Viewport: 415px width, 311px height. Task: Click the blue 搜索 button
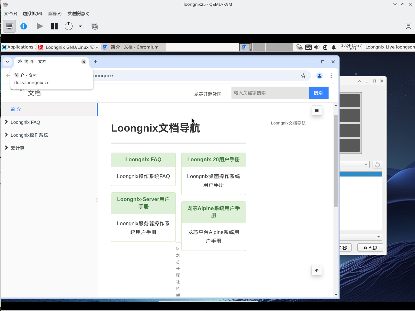click(x=319, y=93)
